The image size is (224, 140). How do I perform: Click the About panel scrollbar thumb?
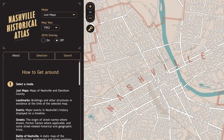(x=79, y=73)
